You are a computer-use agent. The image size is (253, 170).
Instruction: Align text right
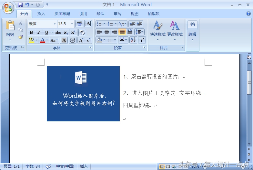point(114,32)
